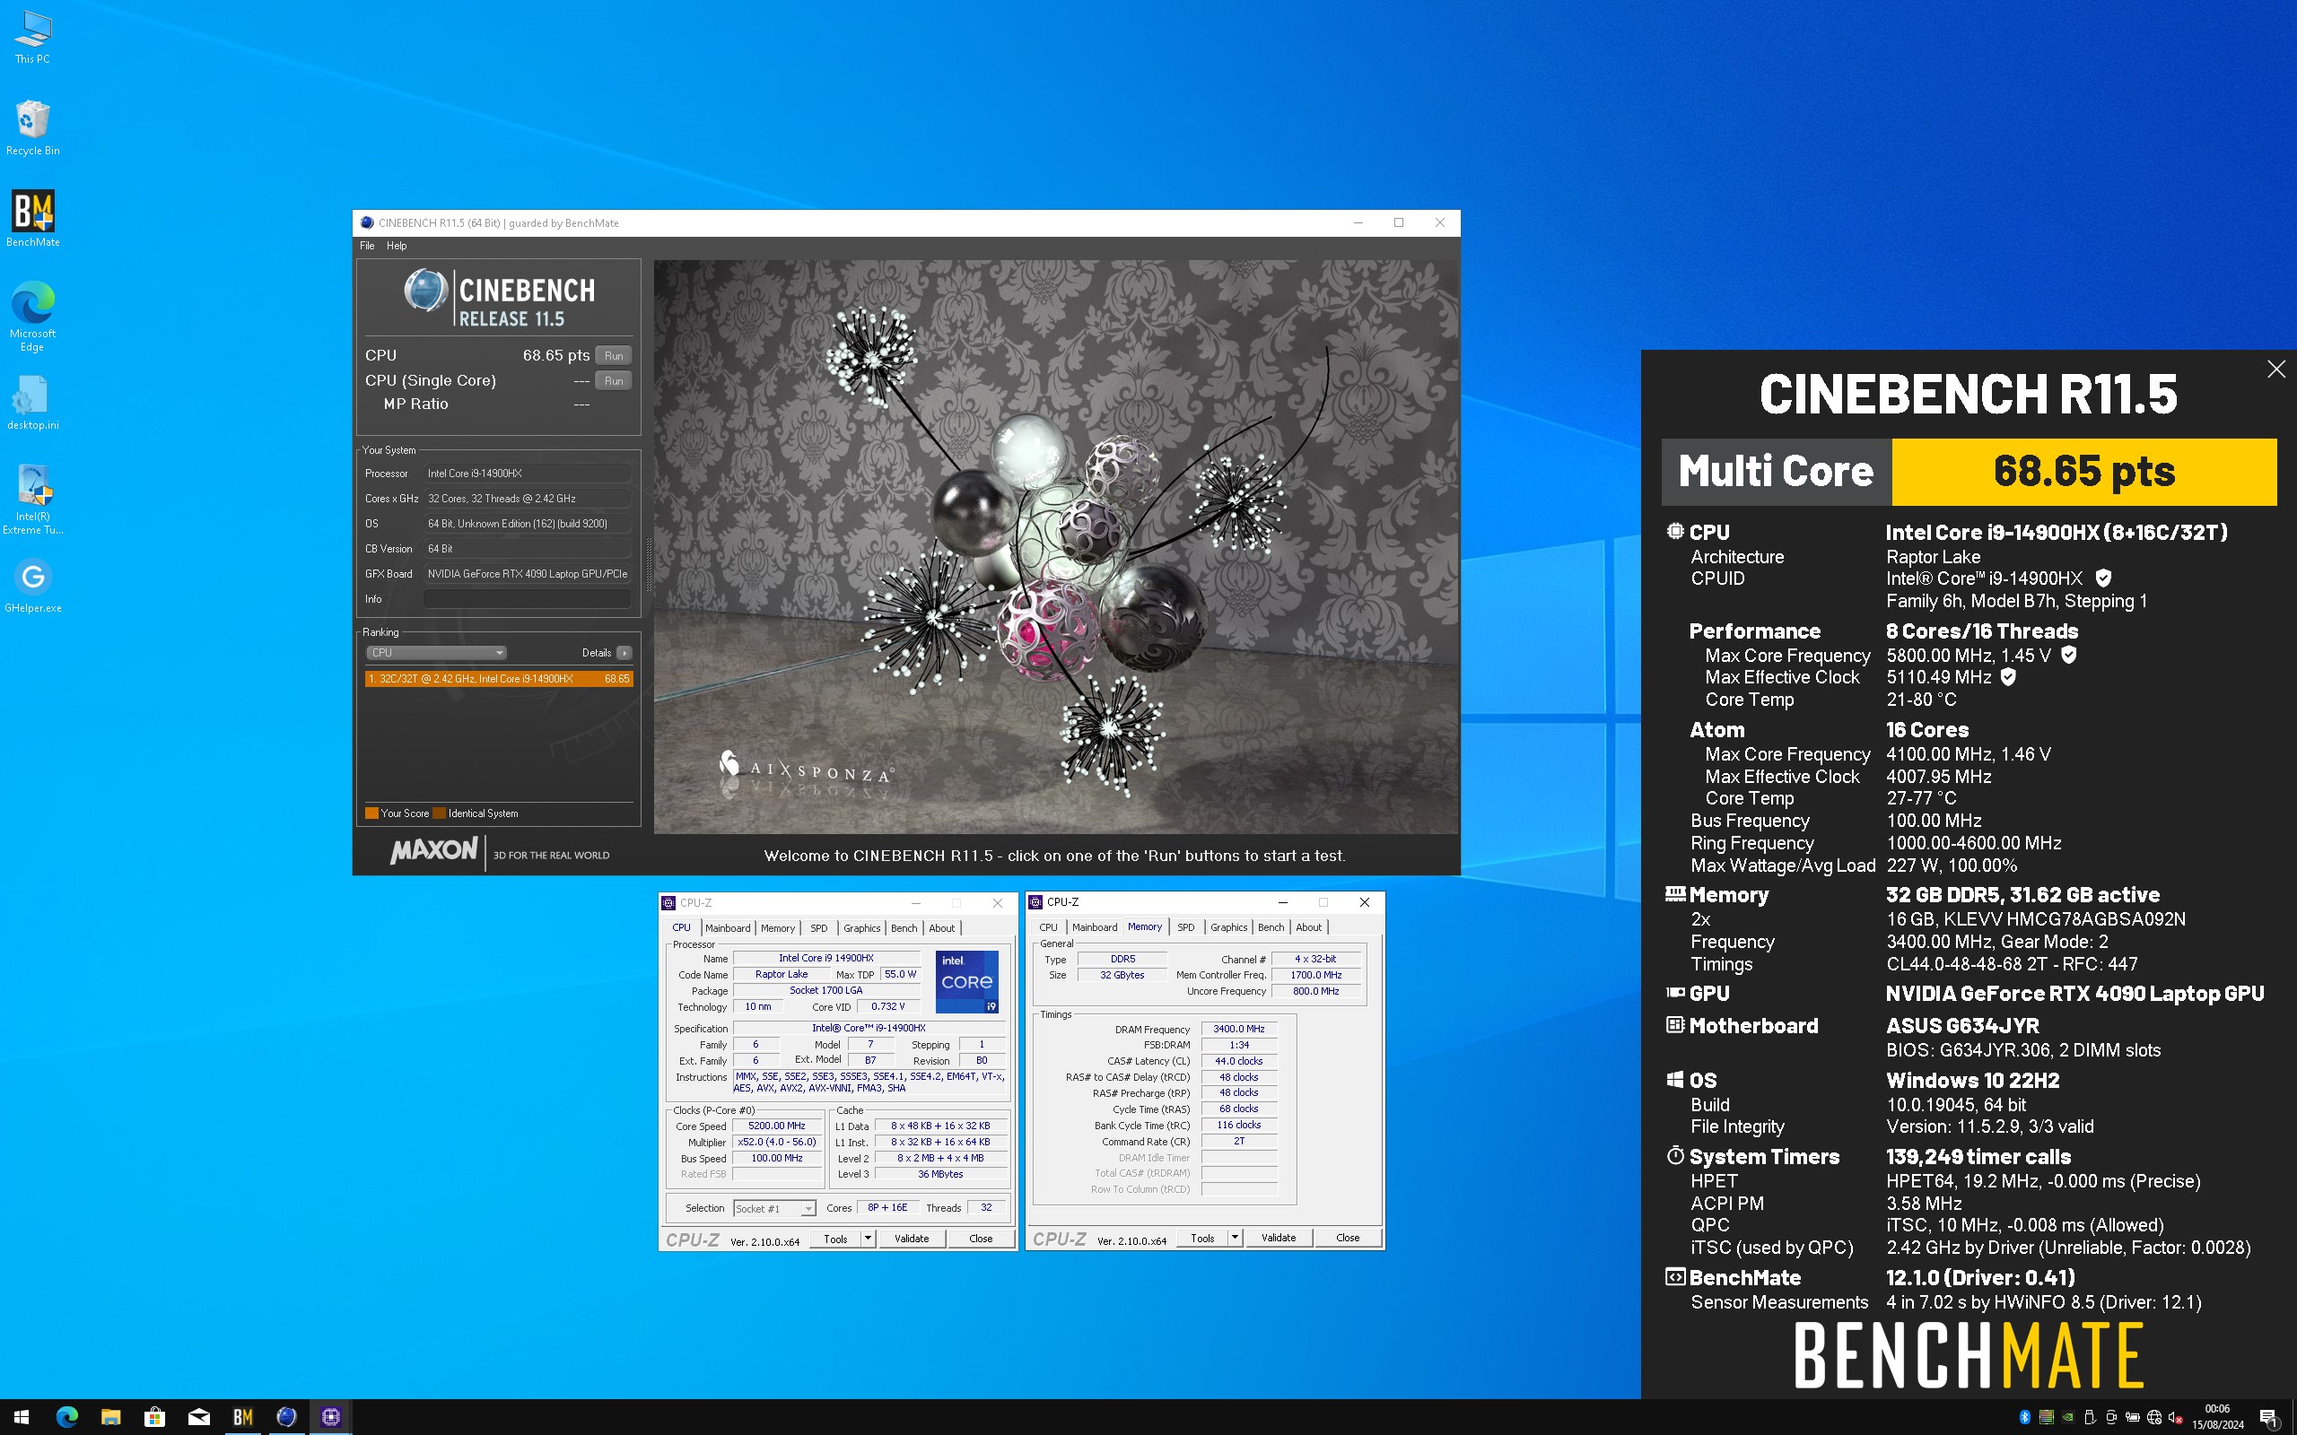The width and height of the screenshot is (2297, 1435).
Task: Open the Help menu in Cinebench
Action: pos(397,246)
